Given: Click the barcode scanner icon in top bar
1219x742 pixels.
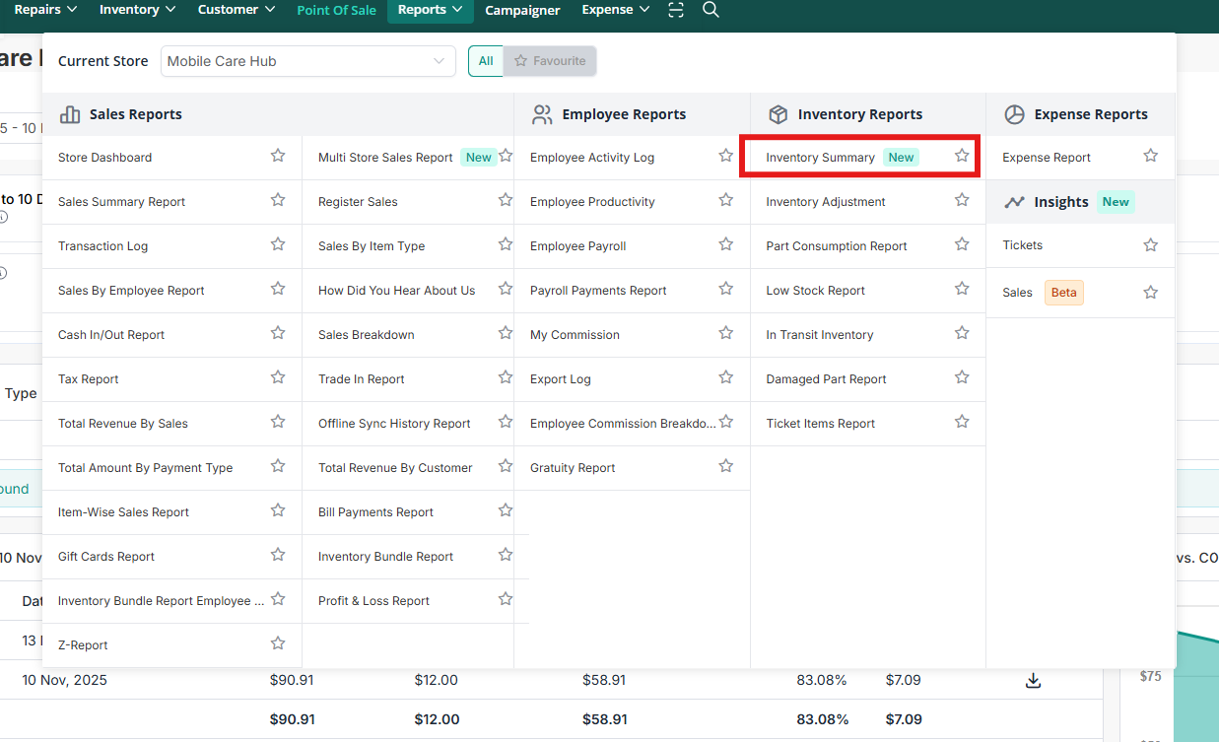Looking at the screenshot, I should point(675,10).
